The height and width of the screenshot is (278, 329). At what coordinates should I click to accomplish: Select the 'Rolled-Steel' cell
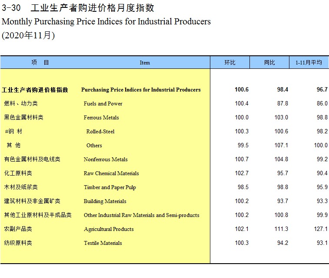[100, 132]
